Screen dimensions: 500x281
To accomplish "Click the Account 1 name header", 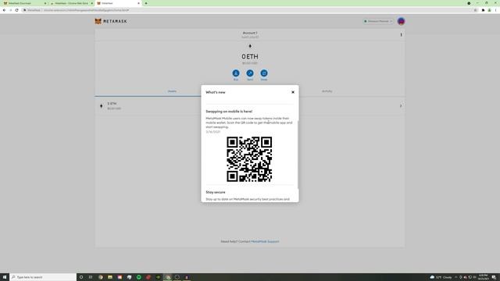I will pyautogui.click(x=250, y=33).
